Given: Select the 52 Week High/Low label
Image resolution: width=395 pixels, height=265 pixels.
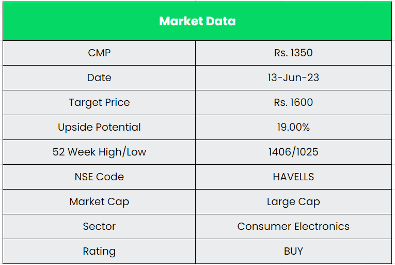Looking at the screenshot, I should pyautogui.click(x=99, y=152).
